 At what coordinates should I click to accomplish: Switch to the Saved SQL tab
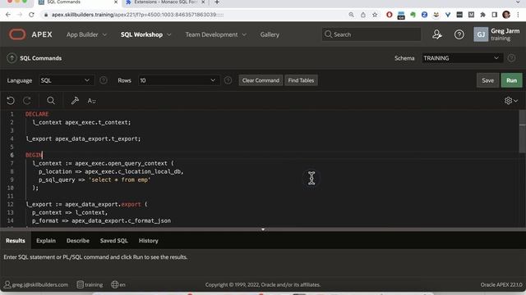pyautogui.click(x=113, y=240)
